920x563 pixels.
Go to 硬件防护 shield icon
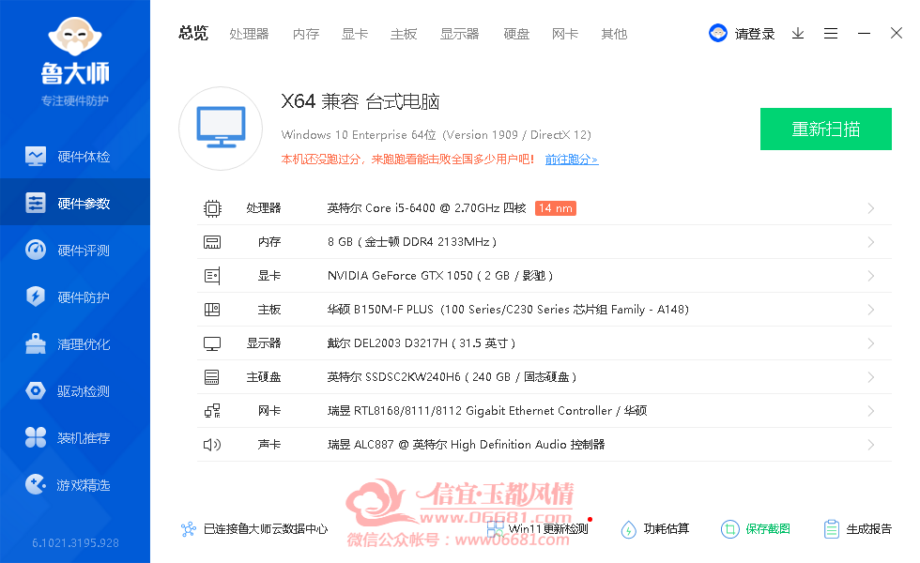point(36,297)
